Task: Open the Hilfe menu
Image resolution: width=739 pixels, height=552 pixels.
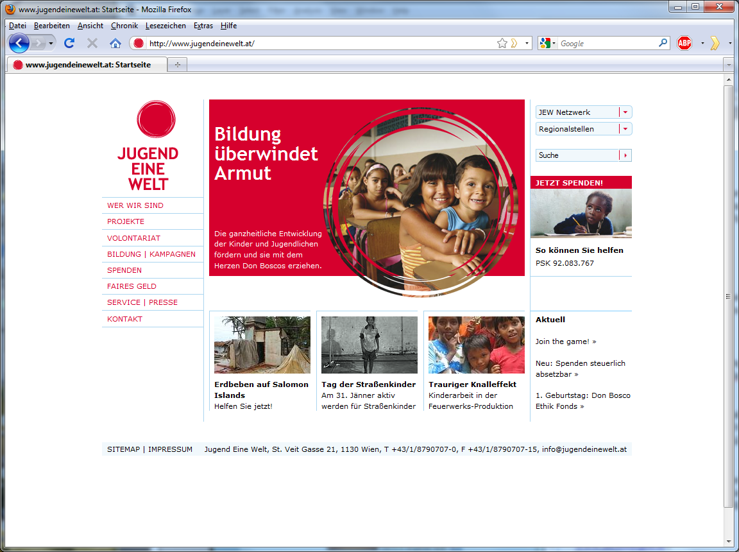Action: pos(228,26)
